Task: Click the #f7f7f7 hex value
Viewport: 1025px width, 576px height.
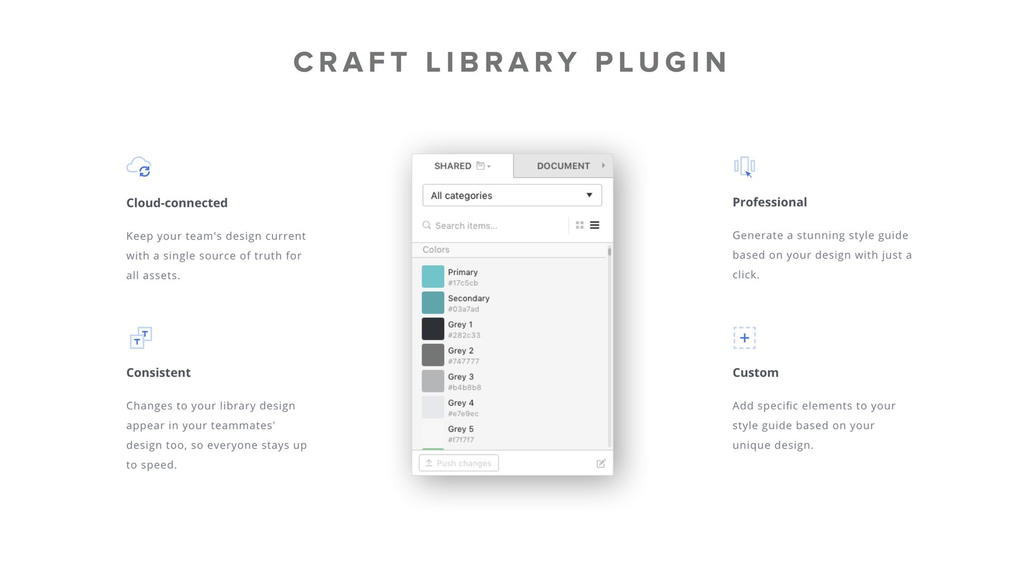Action: tap(461, 440)
